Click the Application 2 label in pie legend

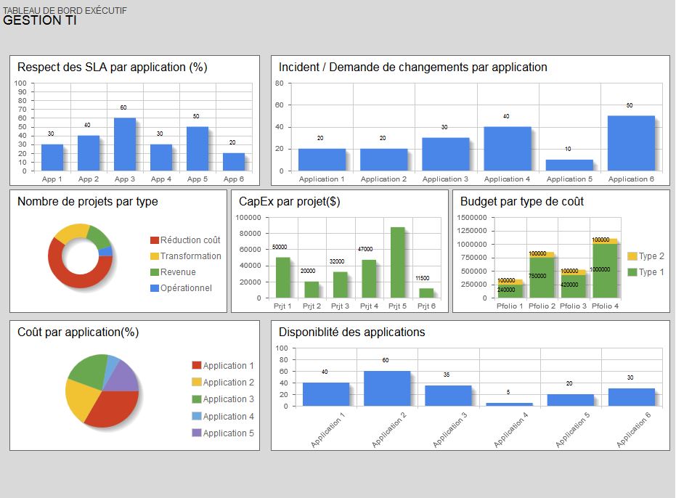(229, 383)
